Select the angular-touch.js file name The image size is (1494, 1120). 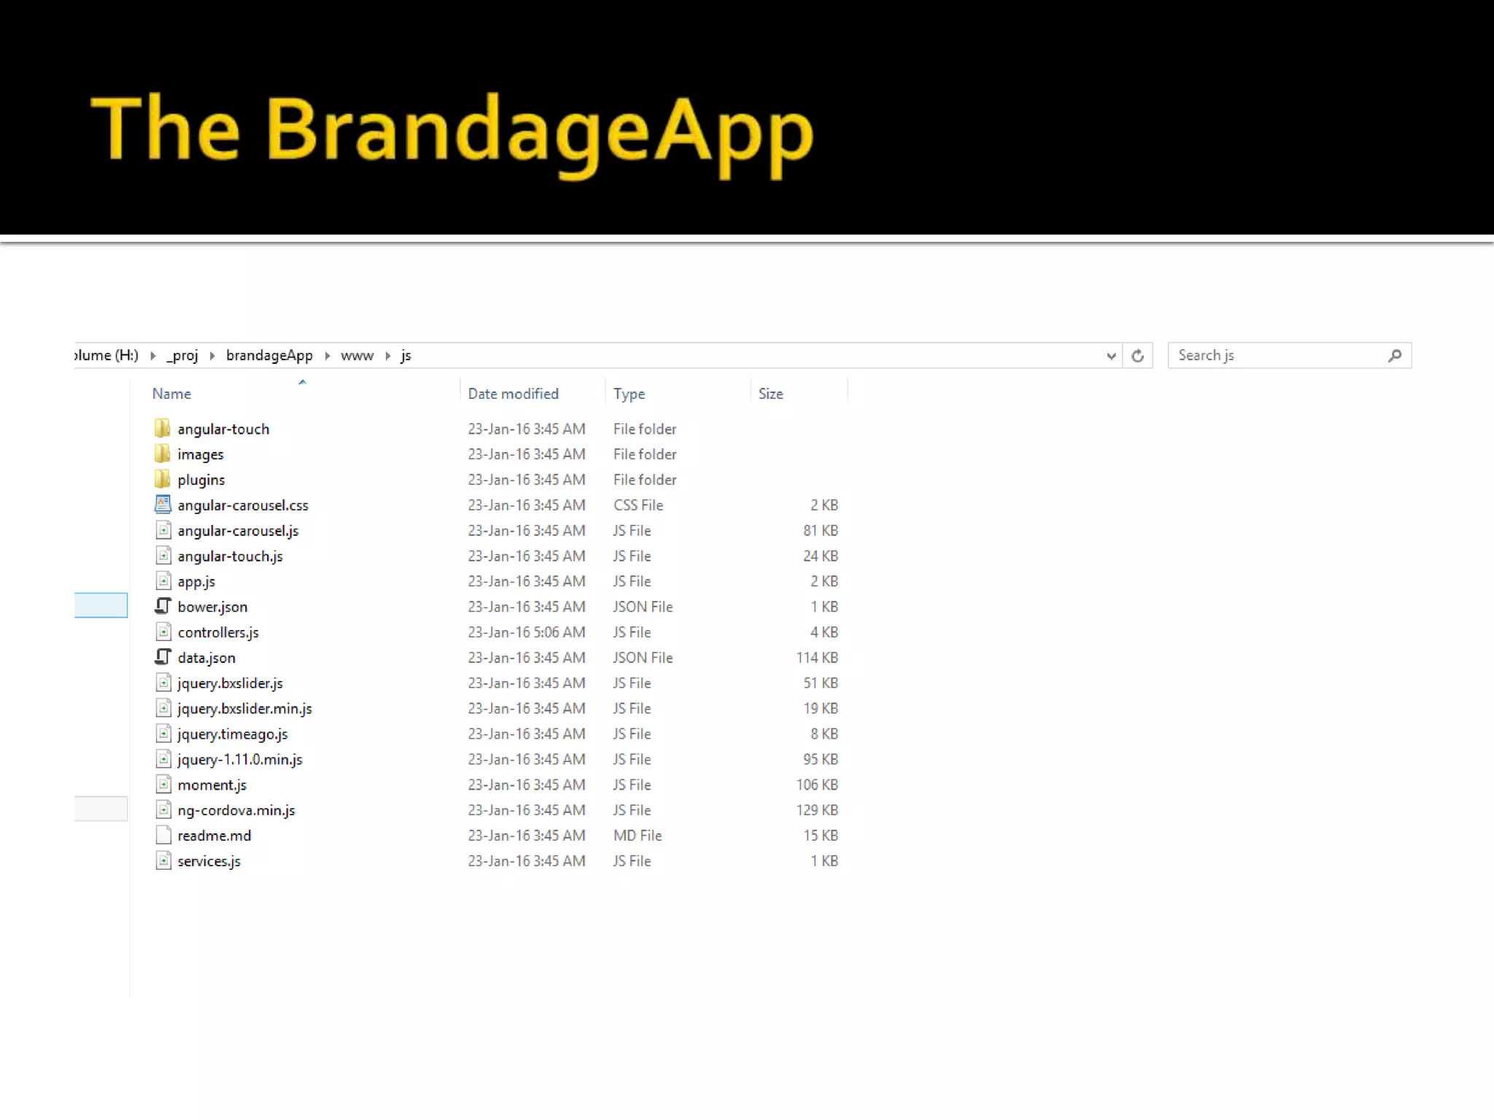(x=230, y=556)
